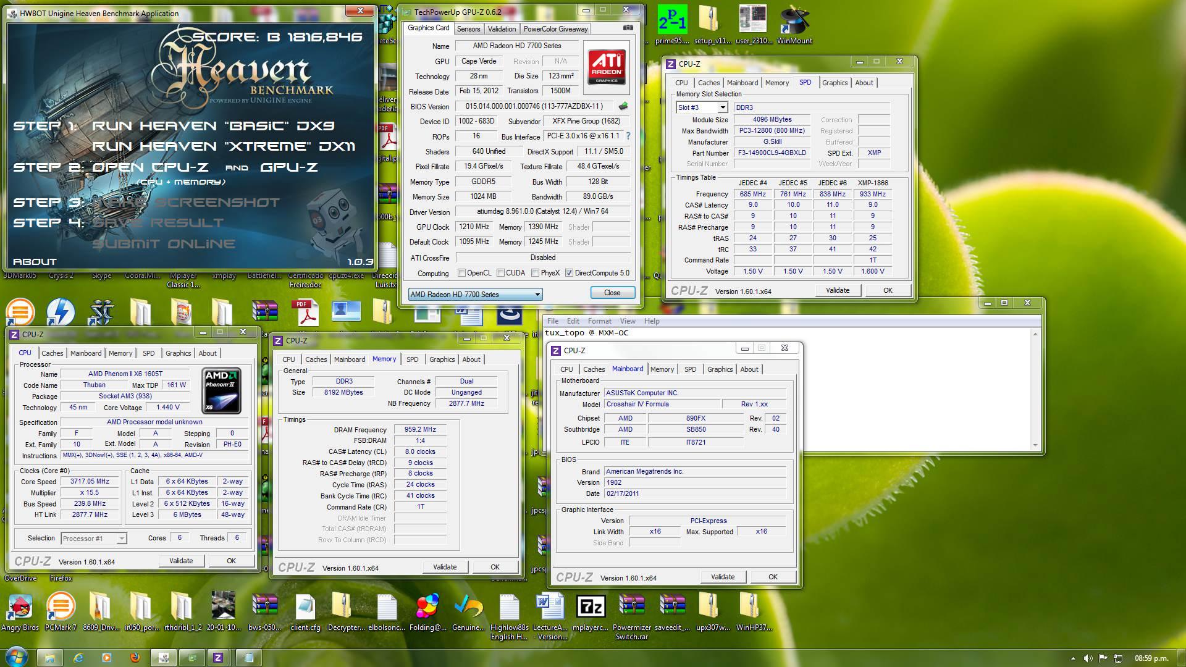1186x667 pixels.
Task: Click About in Heaven benchmark window
Action: pyautogui.click(x=35, y=262)
